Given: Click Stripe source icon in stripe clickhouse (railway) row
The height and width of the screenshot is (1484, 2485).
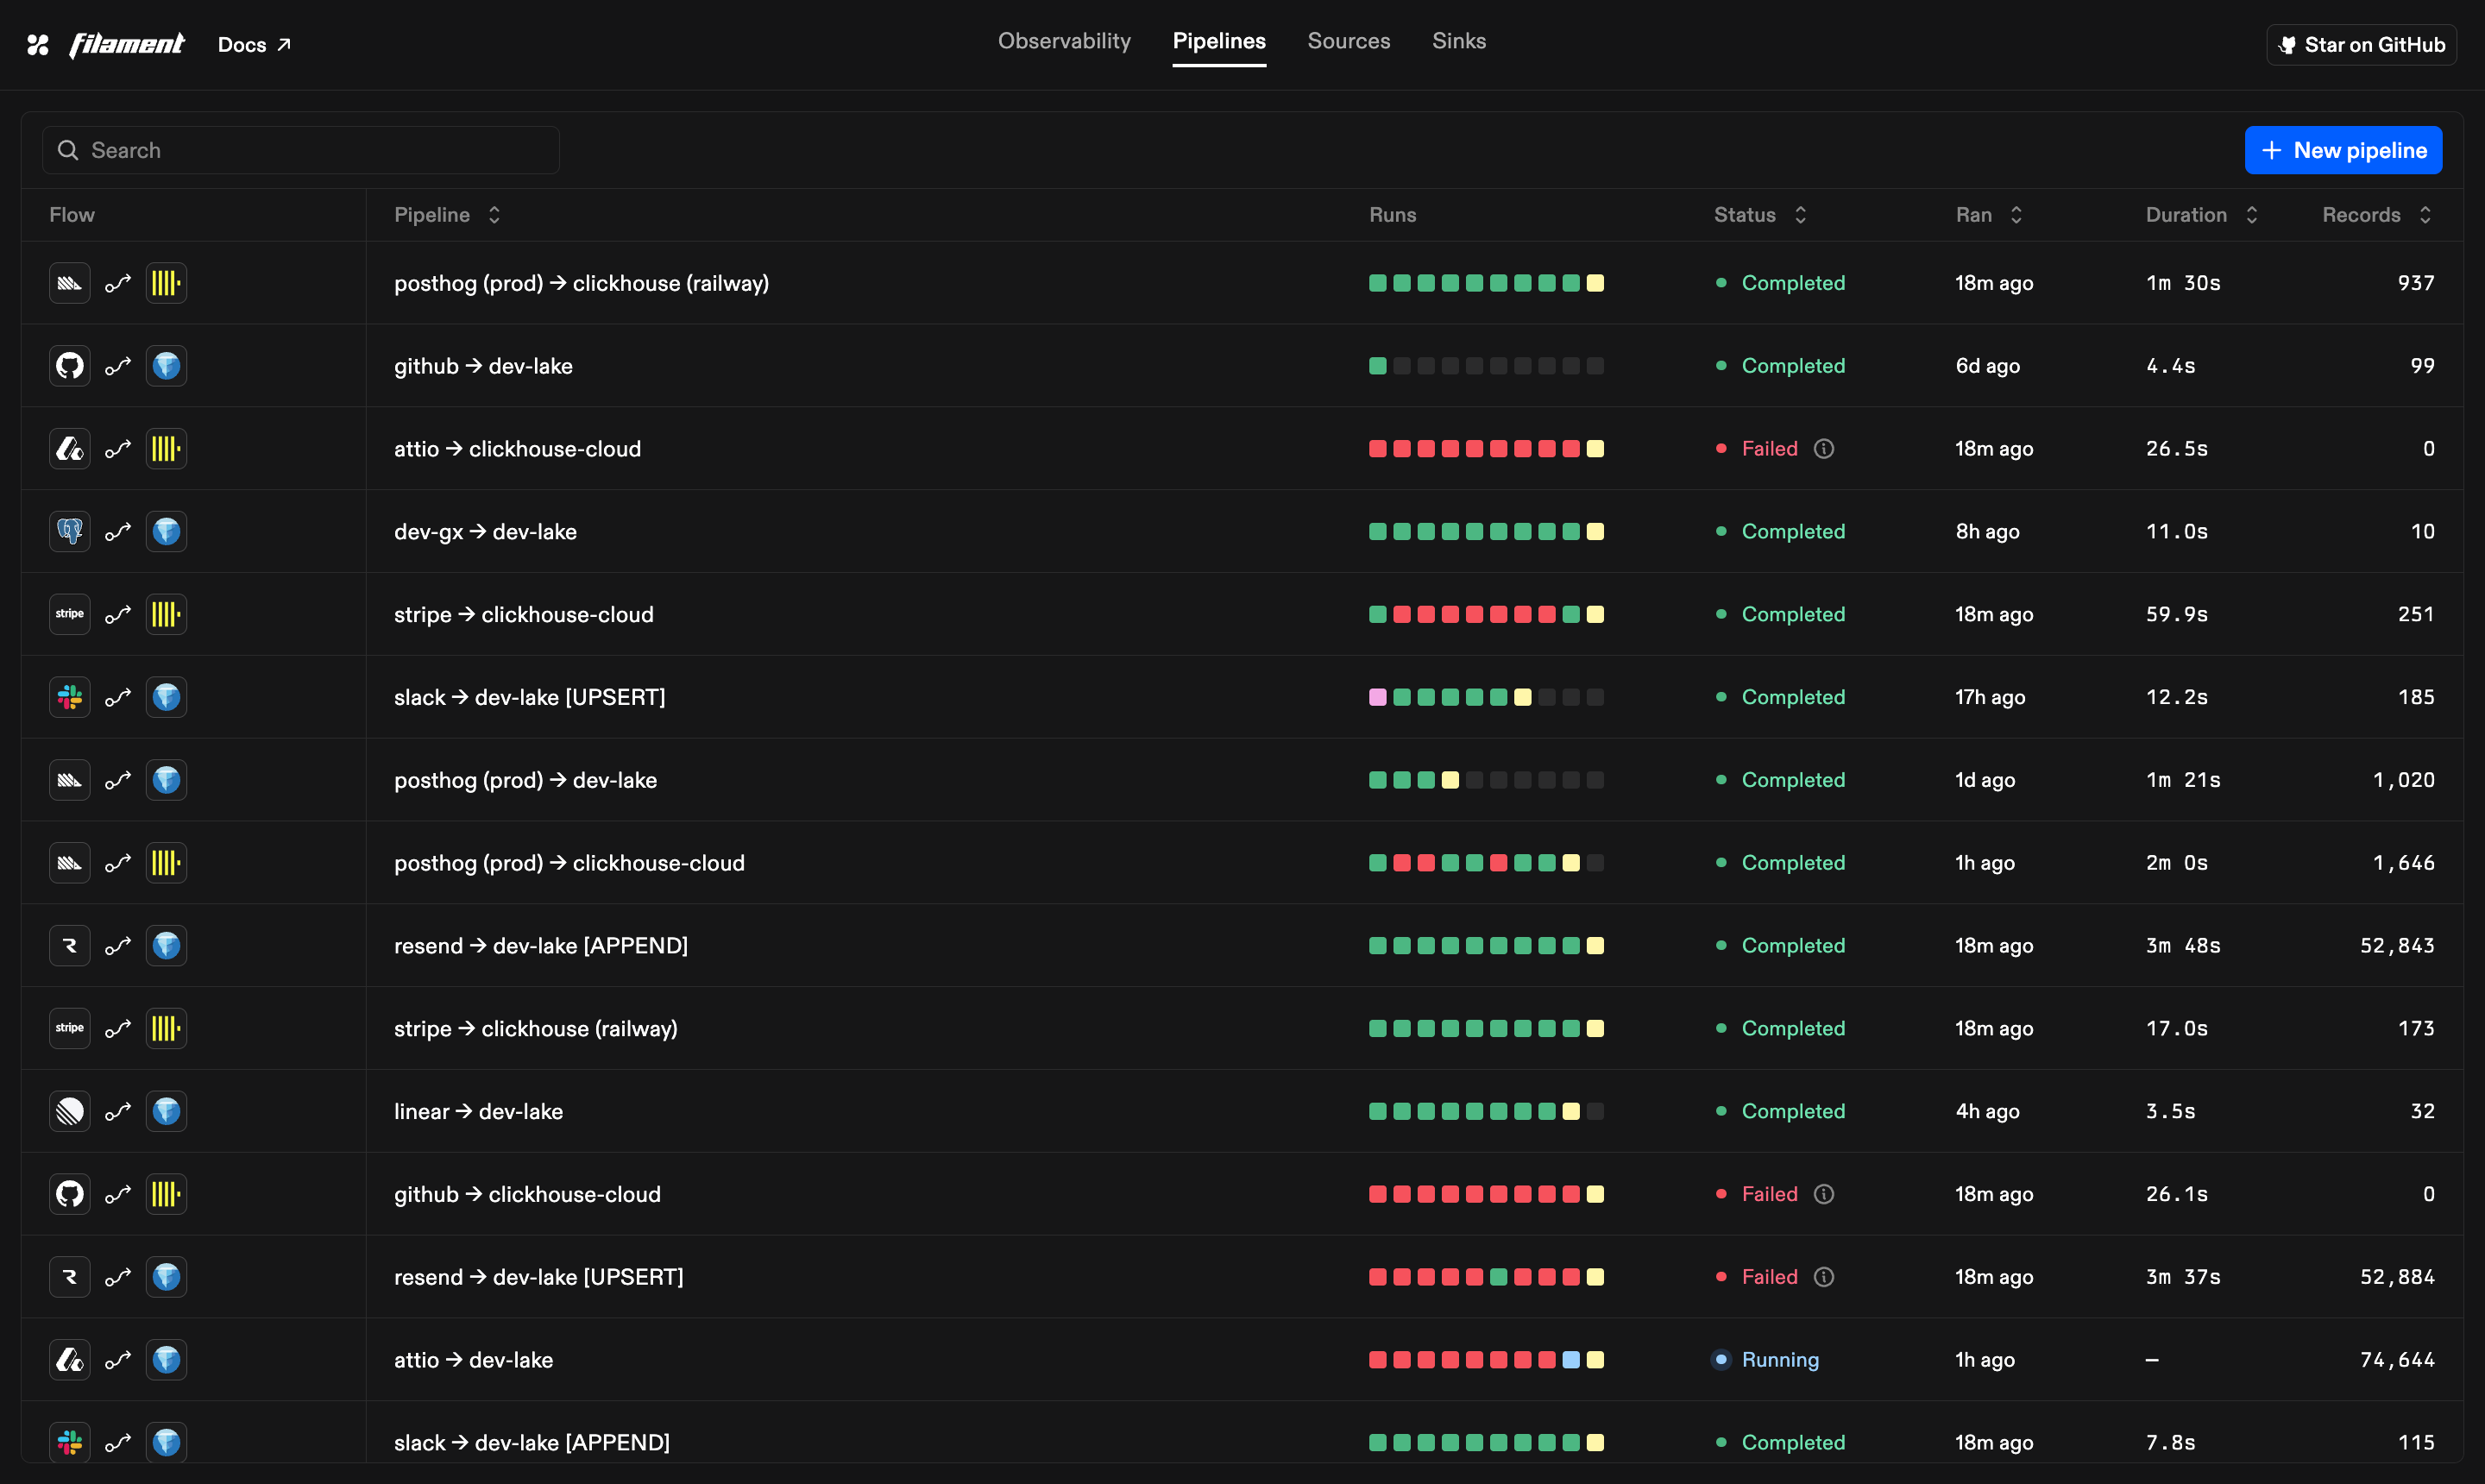Looking at the screenshot, I should (x=70, y=1028).
